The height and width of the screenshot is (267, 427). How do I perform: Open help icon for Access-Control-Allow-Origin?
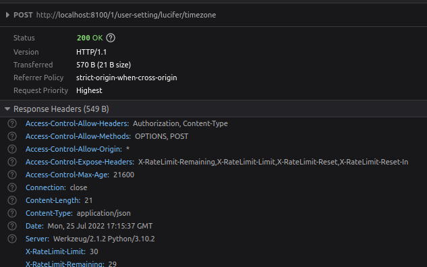[x=12, y=149]
